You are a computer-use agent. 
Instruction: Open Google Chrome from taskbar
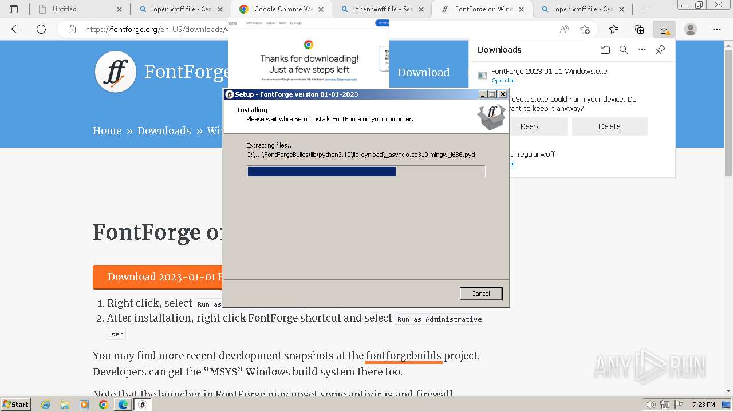tap(104, 405)
